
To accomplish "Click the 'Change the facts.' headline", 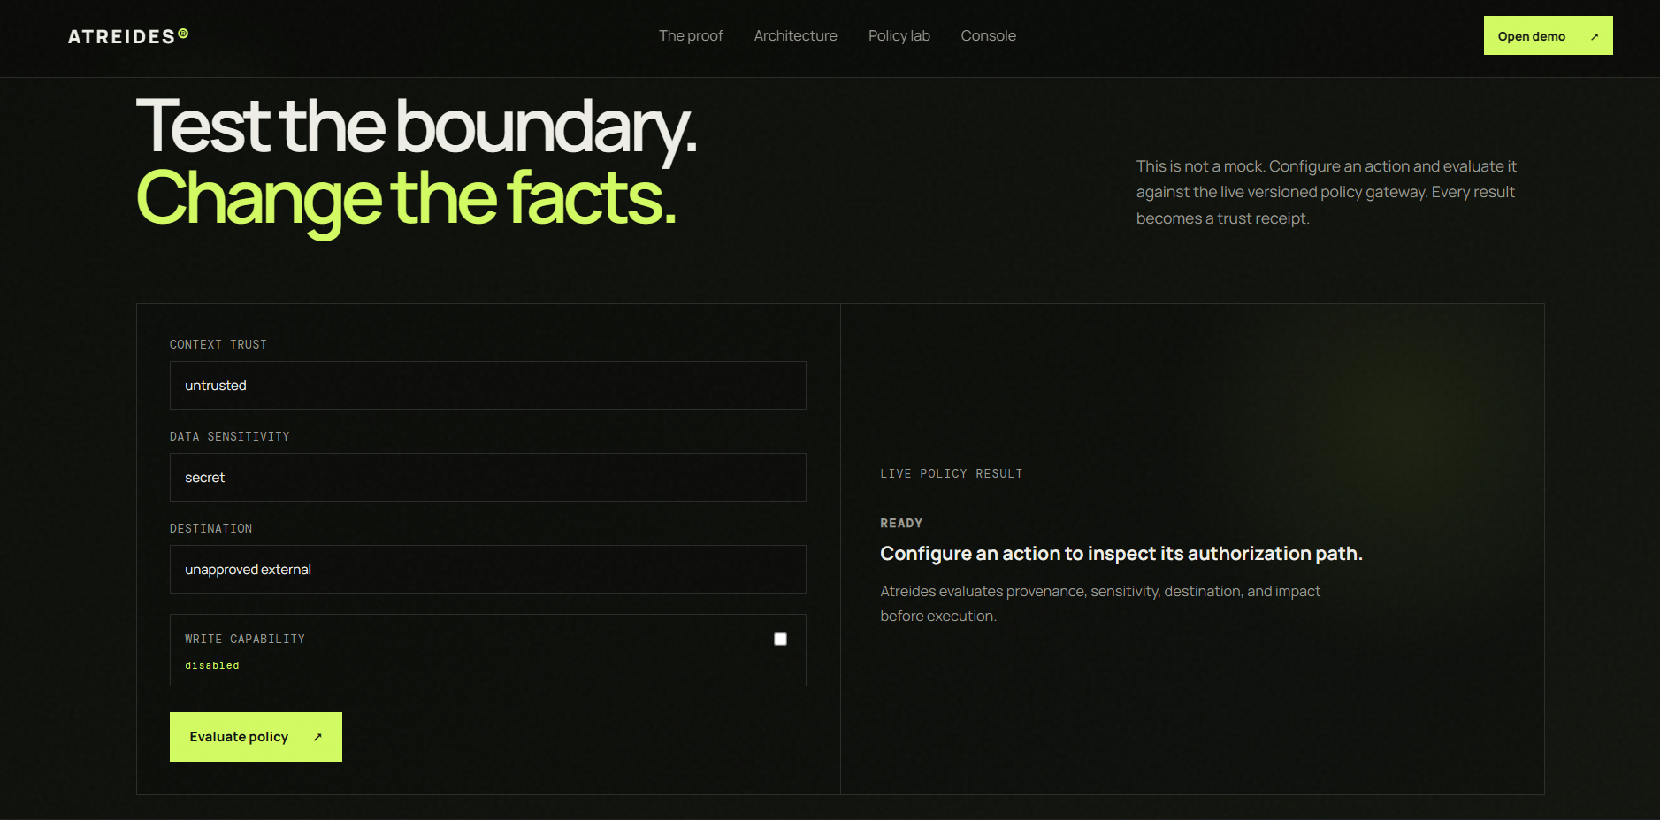I will 407,200.
